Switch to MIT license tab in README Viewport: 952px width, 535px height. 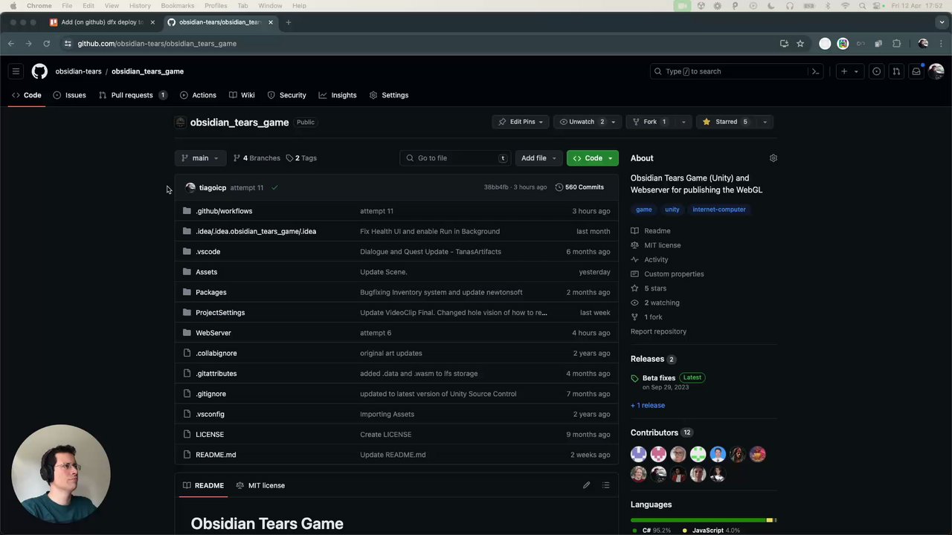coord(260,485)
